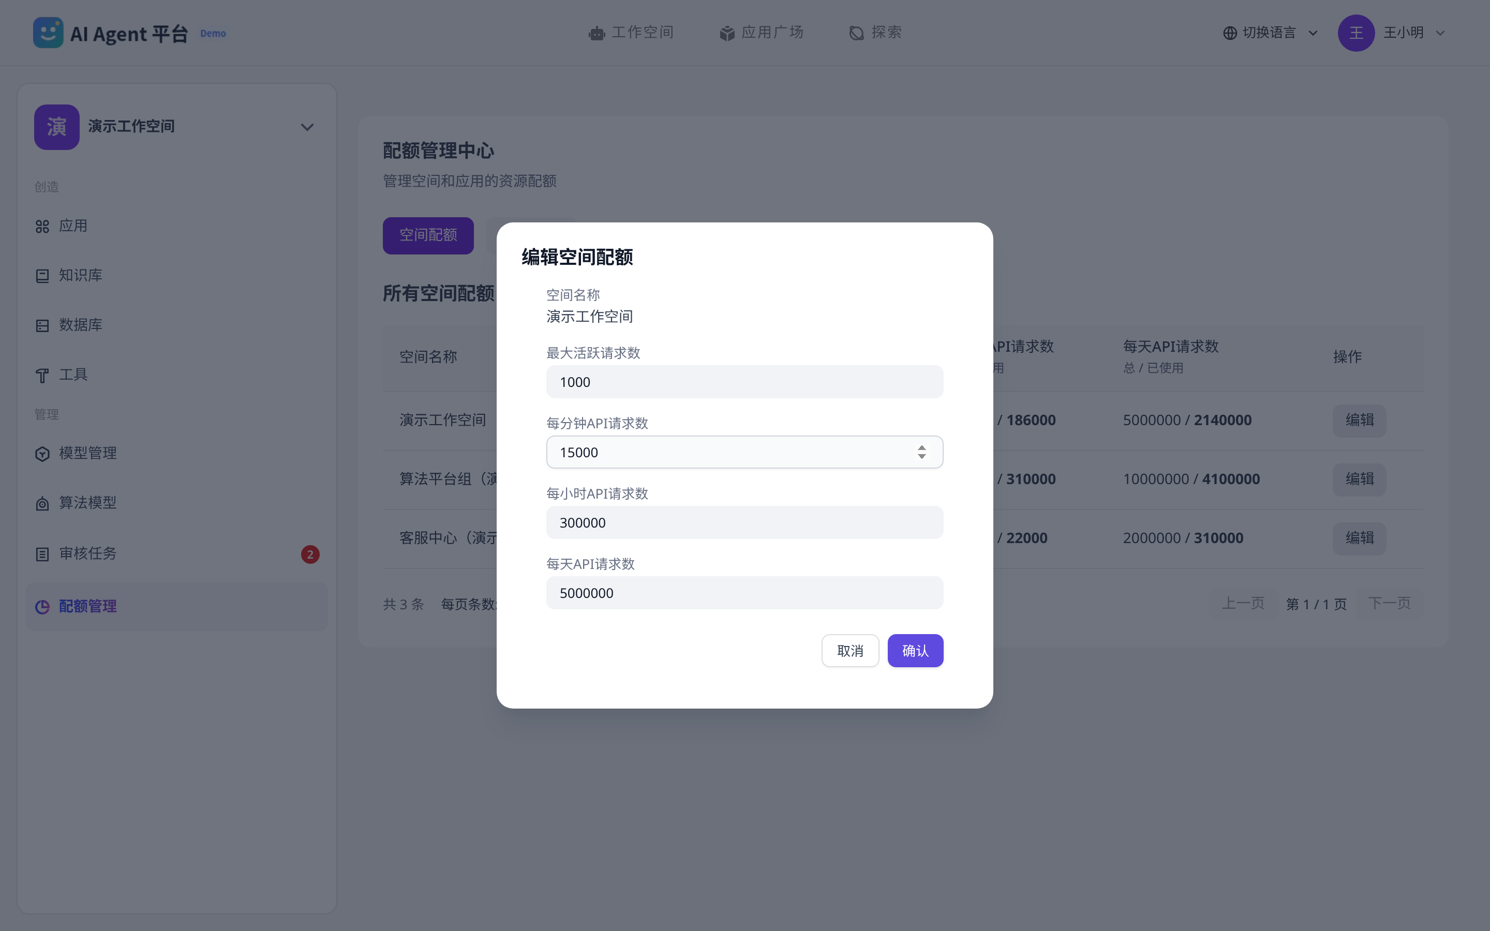Viewport: 1490px width, 931px height.
Task: Focus the 每天API请求数 input field
Action: [744, 592]
